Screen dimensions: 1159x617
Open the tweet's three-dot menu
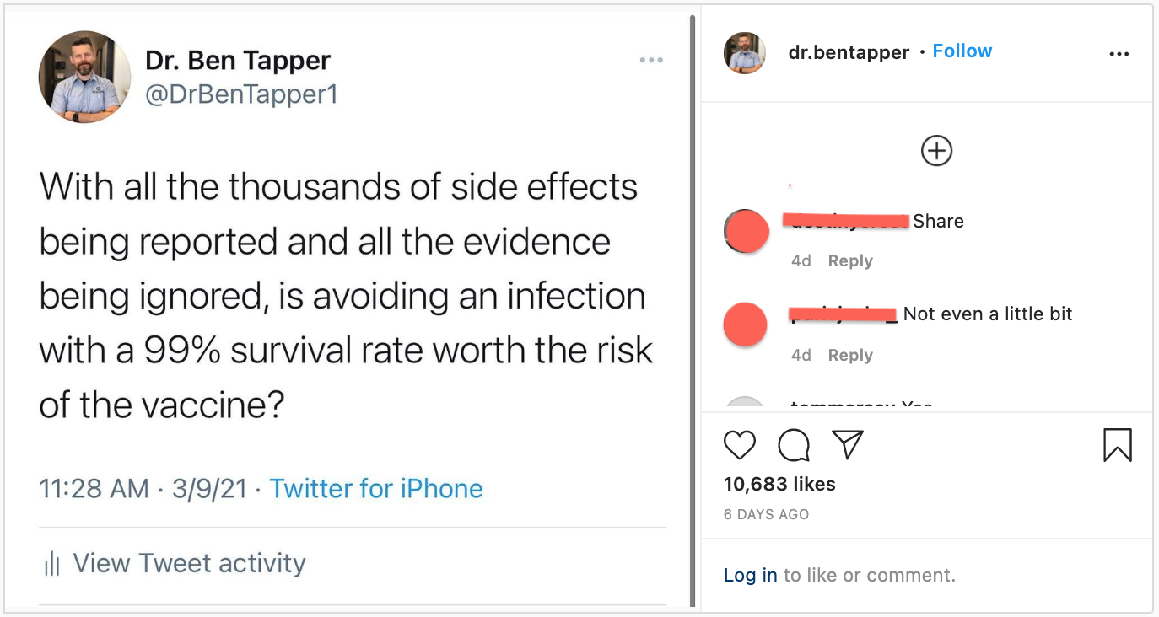(651, 59)
